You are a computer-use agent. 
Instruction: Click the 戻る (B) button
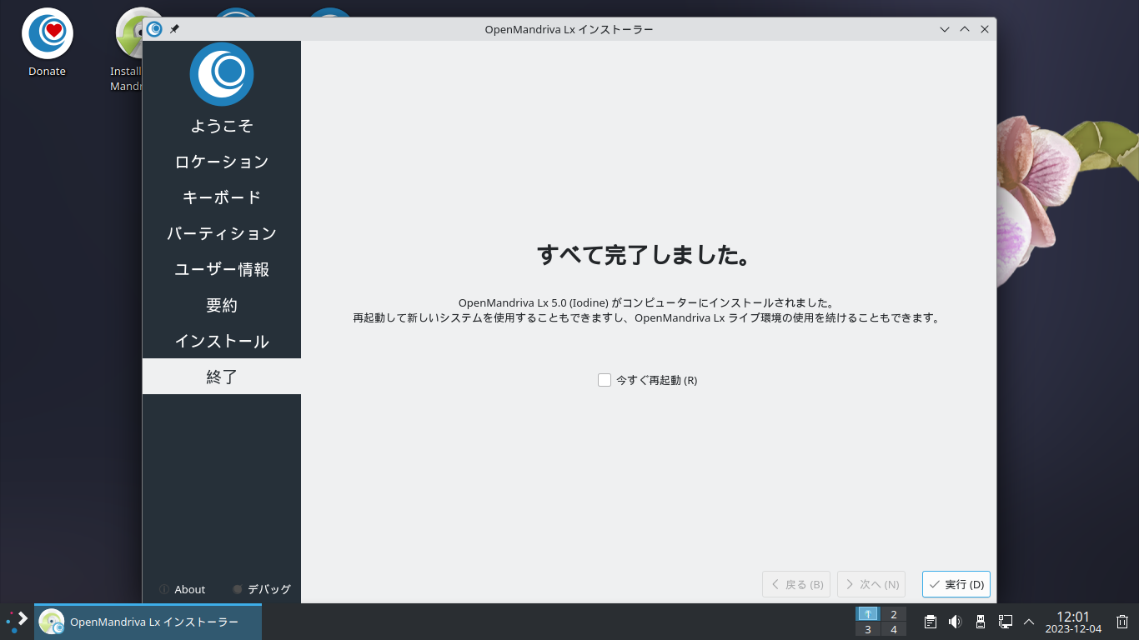point(796,584)
